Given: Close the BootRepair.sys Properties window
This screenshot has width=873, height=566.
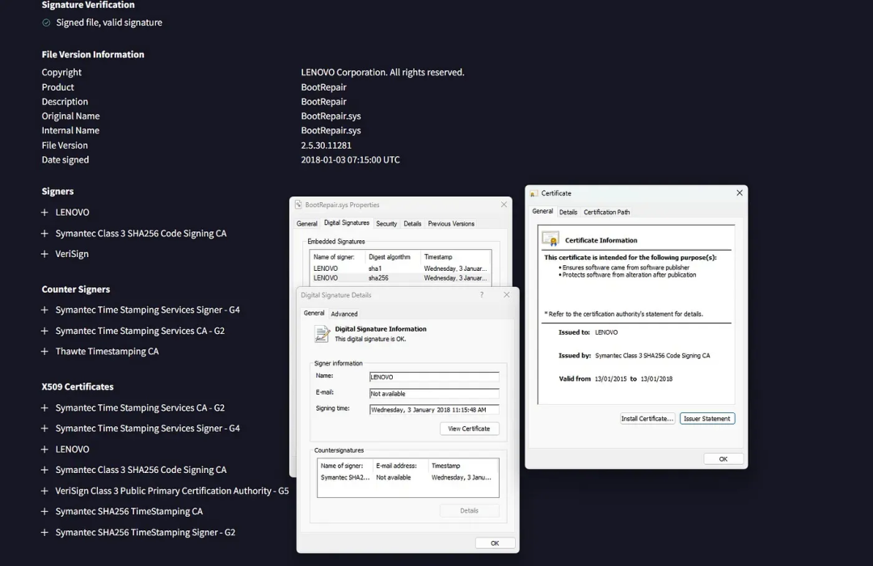Looking at the screenshot, I should pyautogui.click(x=504, y=205).
